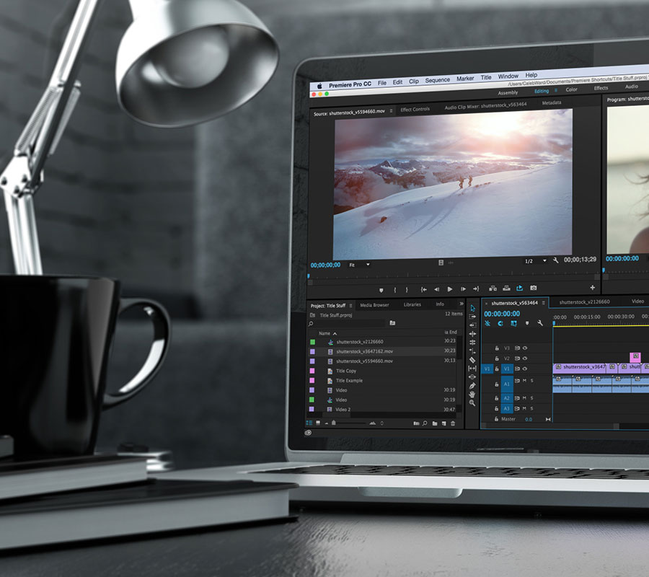Viewport: 649px width, 577px height.
Task: Open the 1/2 playback resolution dropdown
Action: (534, 260)
